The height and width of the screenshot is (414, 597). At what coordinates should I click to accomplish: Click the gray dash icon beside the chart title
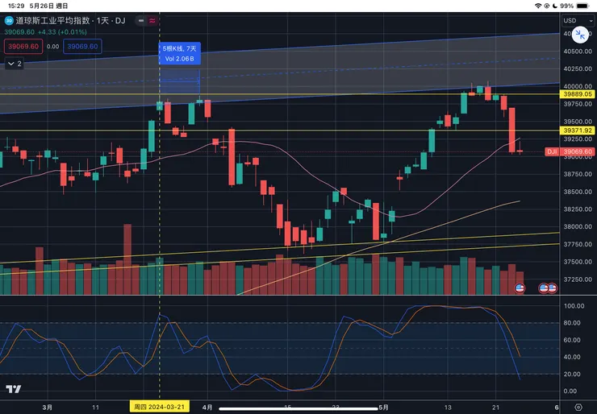click(x=141, y=20)
